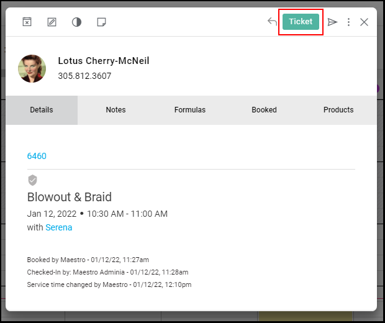385x323 pixels.
Task: Open the edit appointment pencil icon
Action: point(52,22)
